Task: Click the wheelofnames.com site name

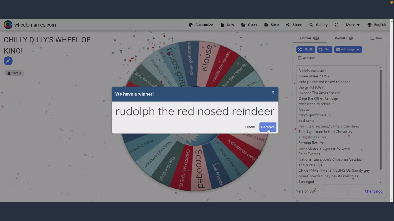Action: pos(35,25)
